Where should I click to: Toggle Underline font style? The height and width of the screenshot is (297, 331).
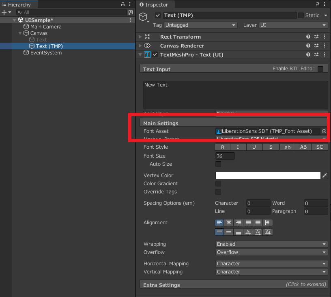point(254,147)
